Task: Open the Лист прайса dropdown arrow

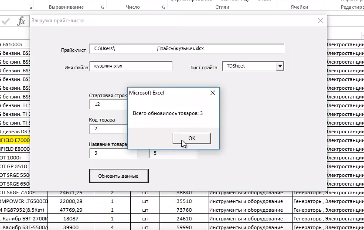Action: 280,66
